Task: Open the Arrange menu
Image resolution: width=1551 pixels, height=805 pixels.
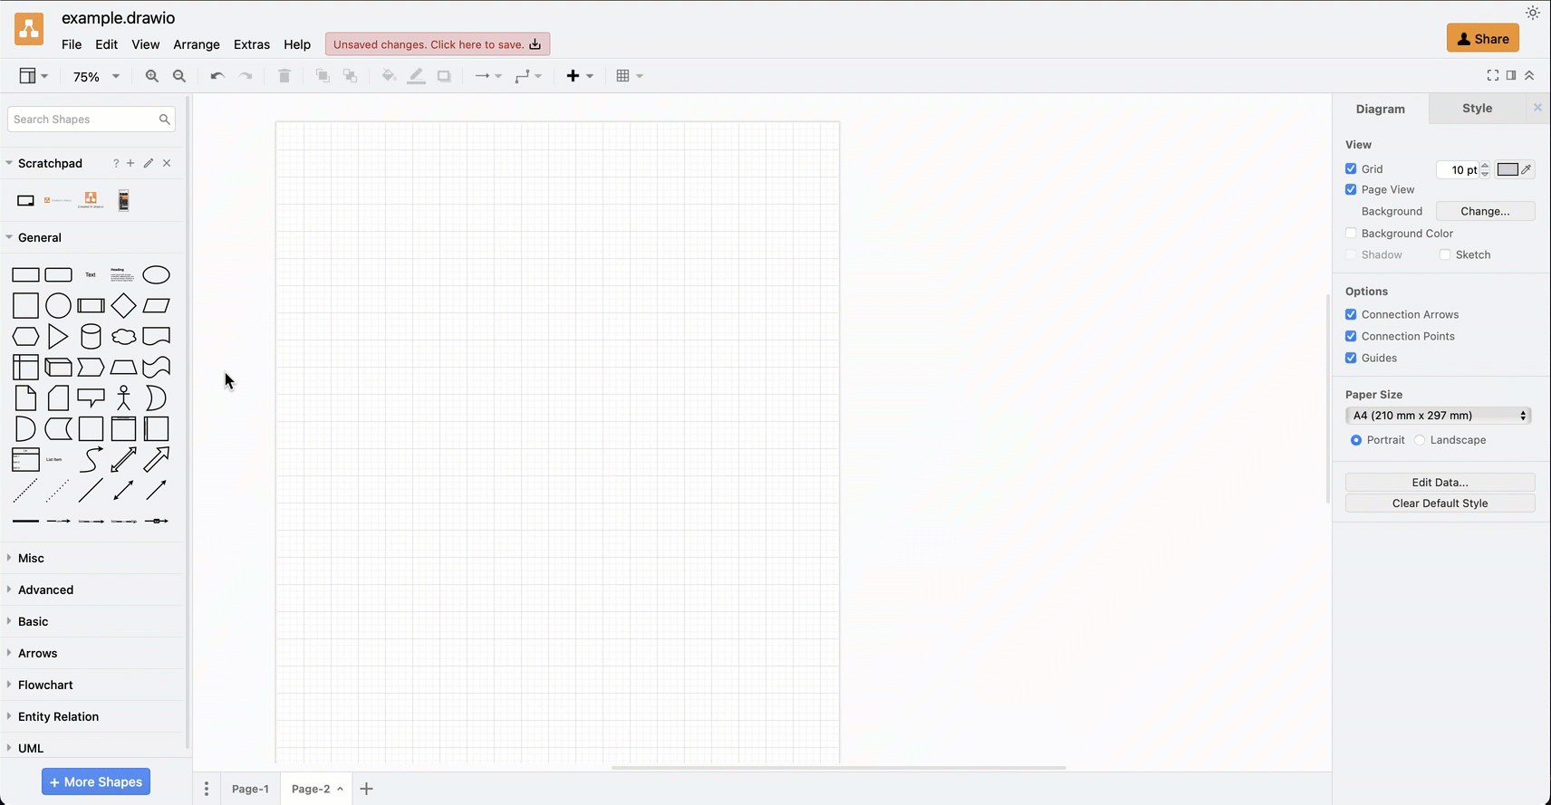Action: click(x=197, y=44)
